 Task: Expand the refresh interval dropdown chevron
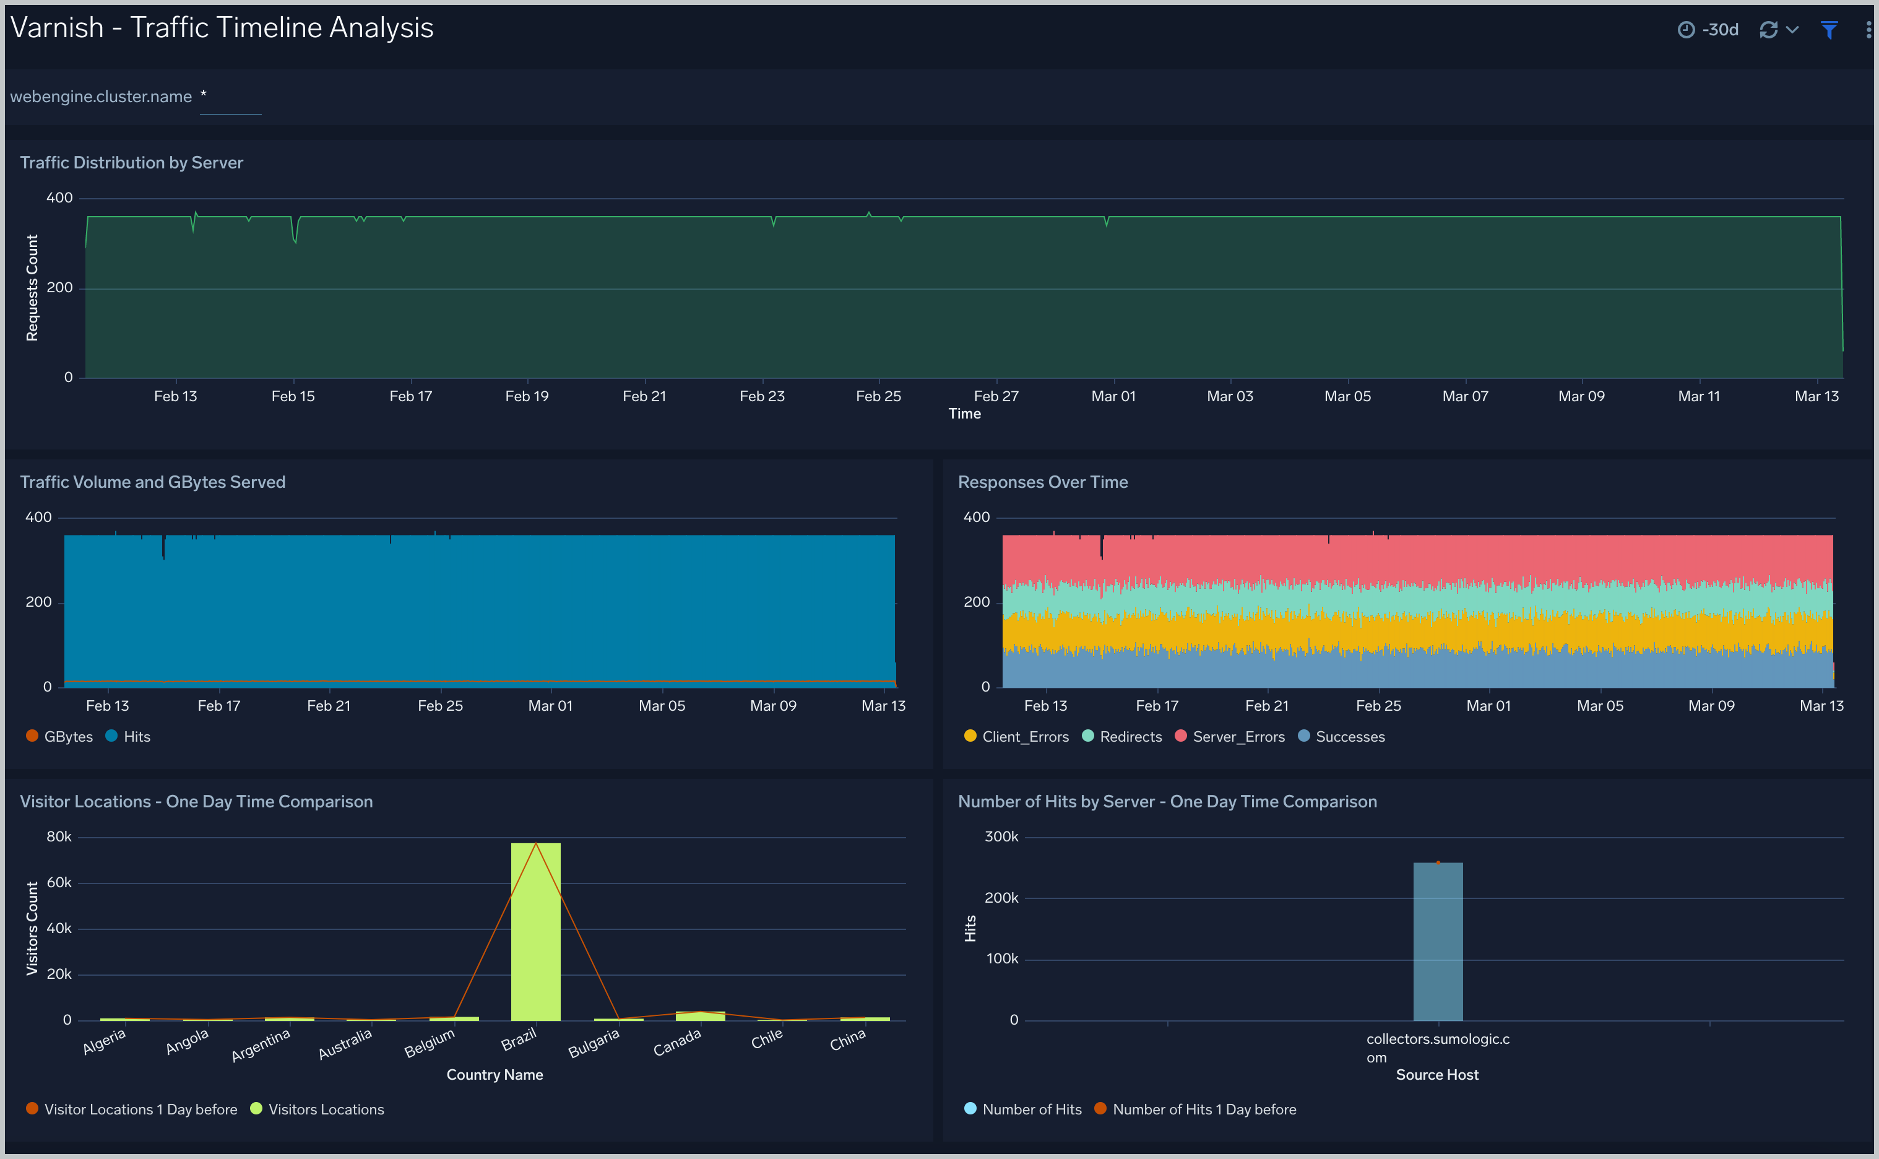click(x=1792, y=30)
